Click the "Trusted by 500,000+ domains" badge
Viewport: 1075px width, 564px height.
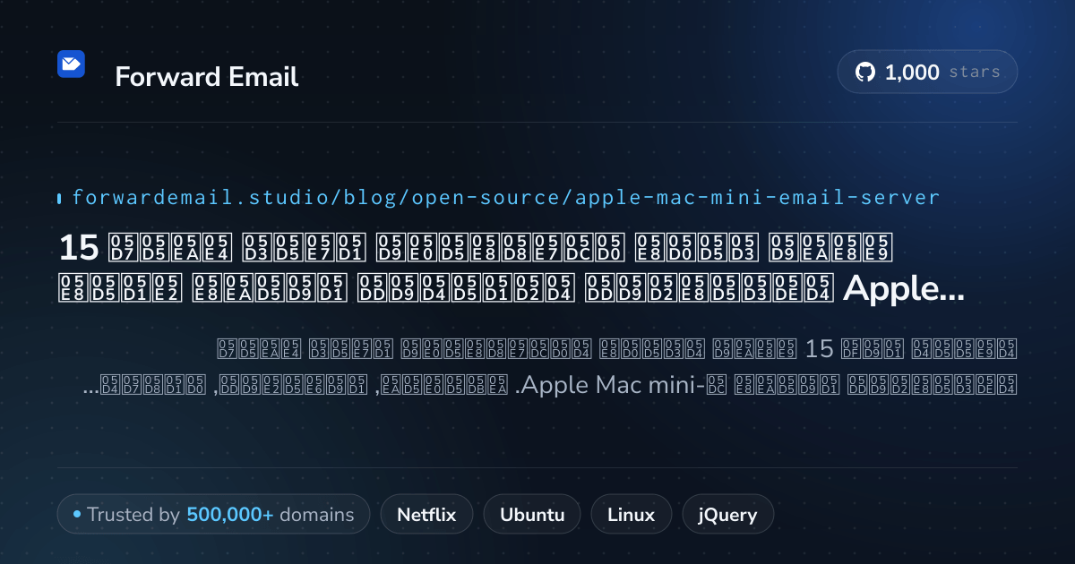[213, 515]
